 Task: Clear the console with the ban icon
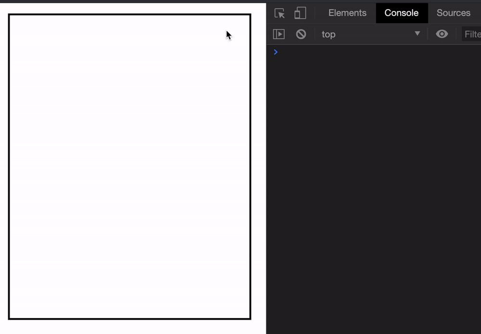tap(301, 34)
